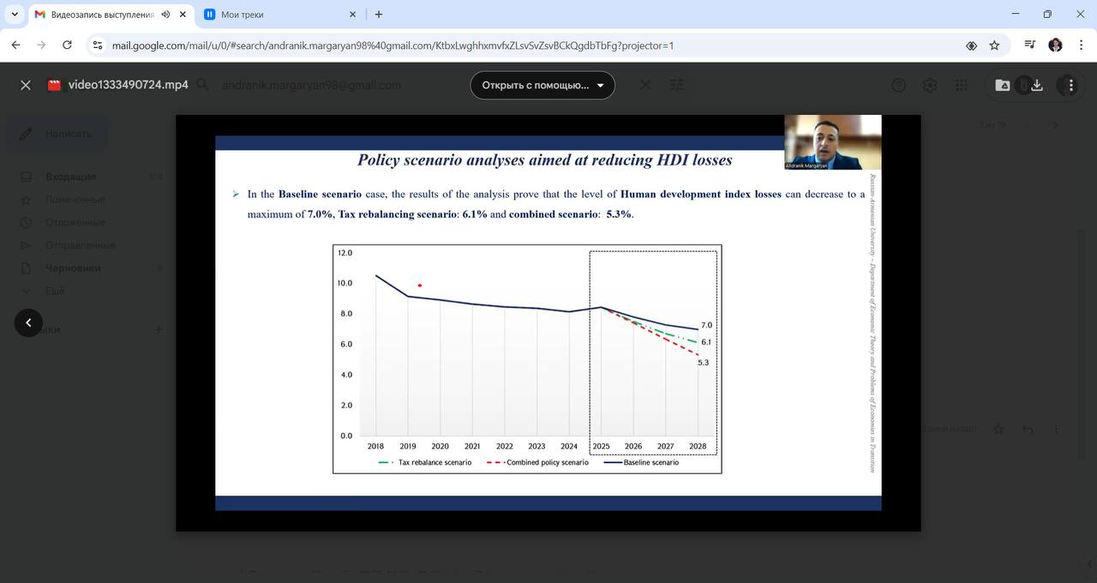The image size is (1097, 583).
Task: Reload the current page
Action: click(67, 45)
